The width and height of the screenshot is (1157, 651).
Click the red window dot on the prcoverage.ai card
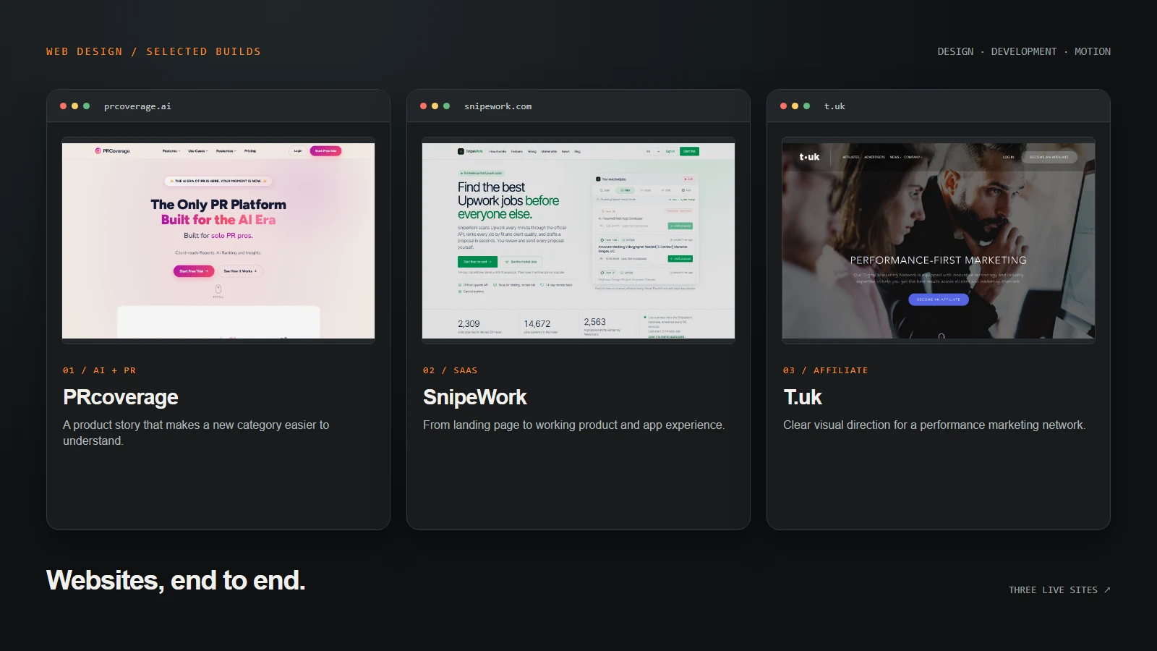(x=64, y=106)
